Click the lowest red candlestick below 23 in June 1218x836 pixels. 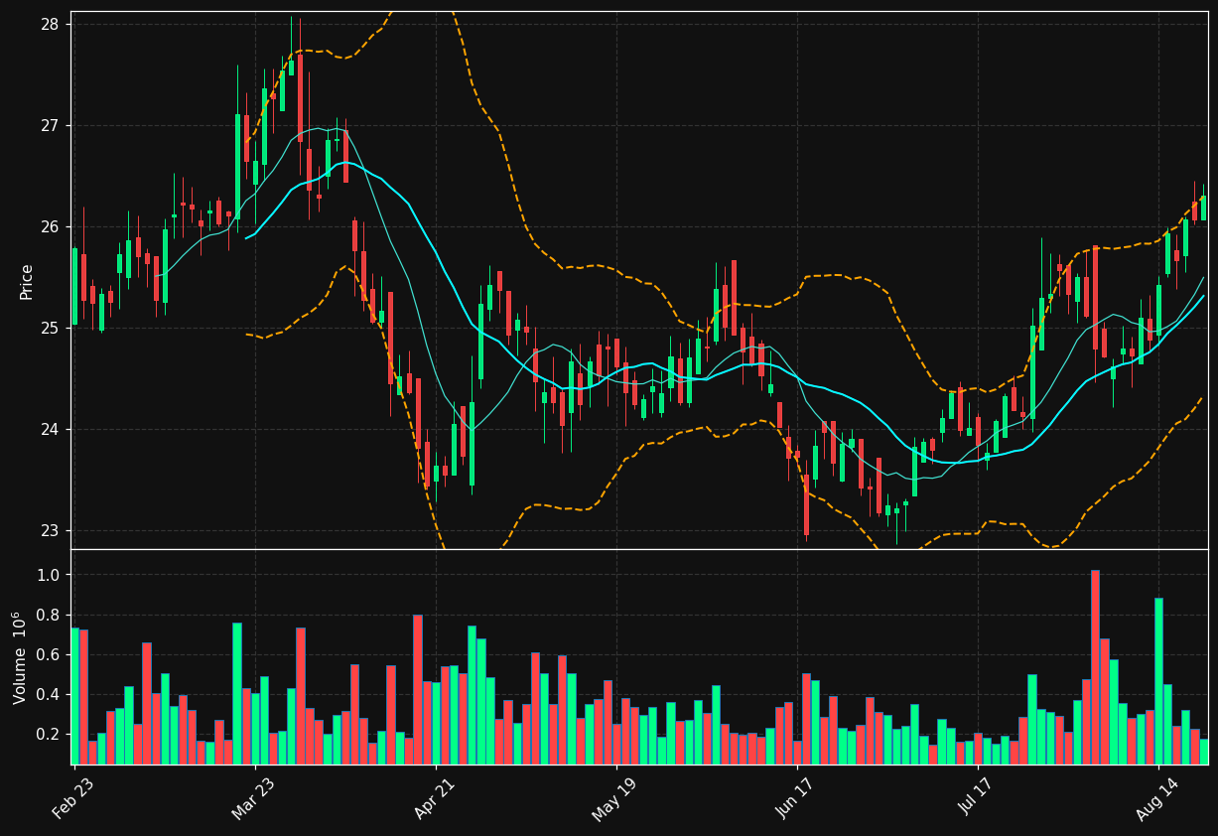(806, 504)
